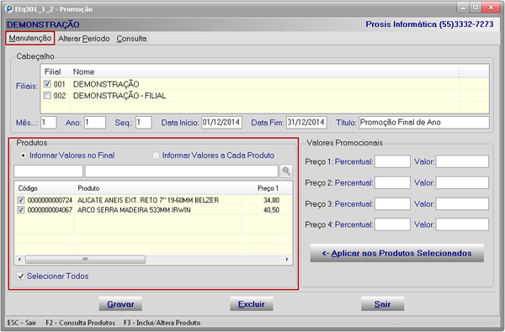The image size is (505, 332).
Task: Click the Mês input field
Action: [x=49, y=123]
